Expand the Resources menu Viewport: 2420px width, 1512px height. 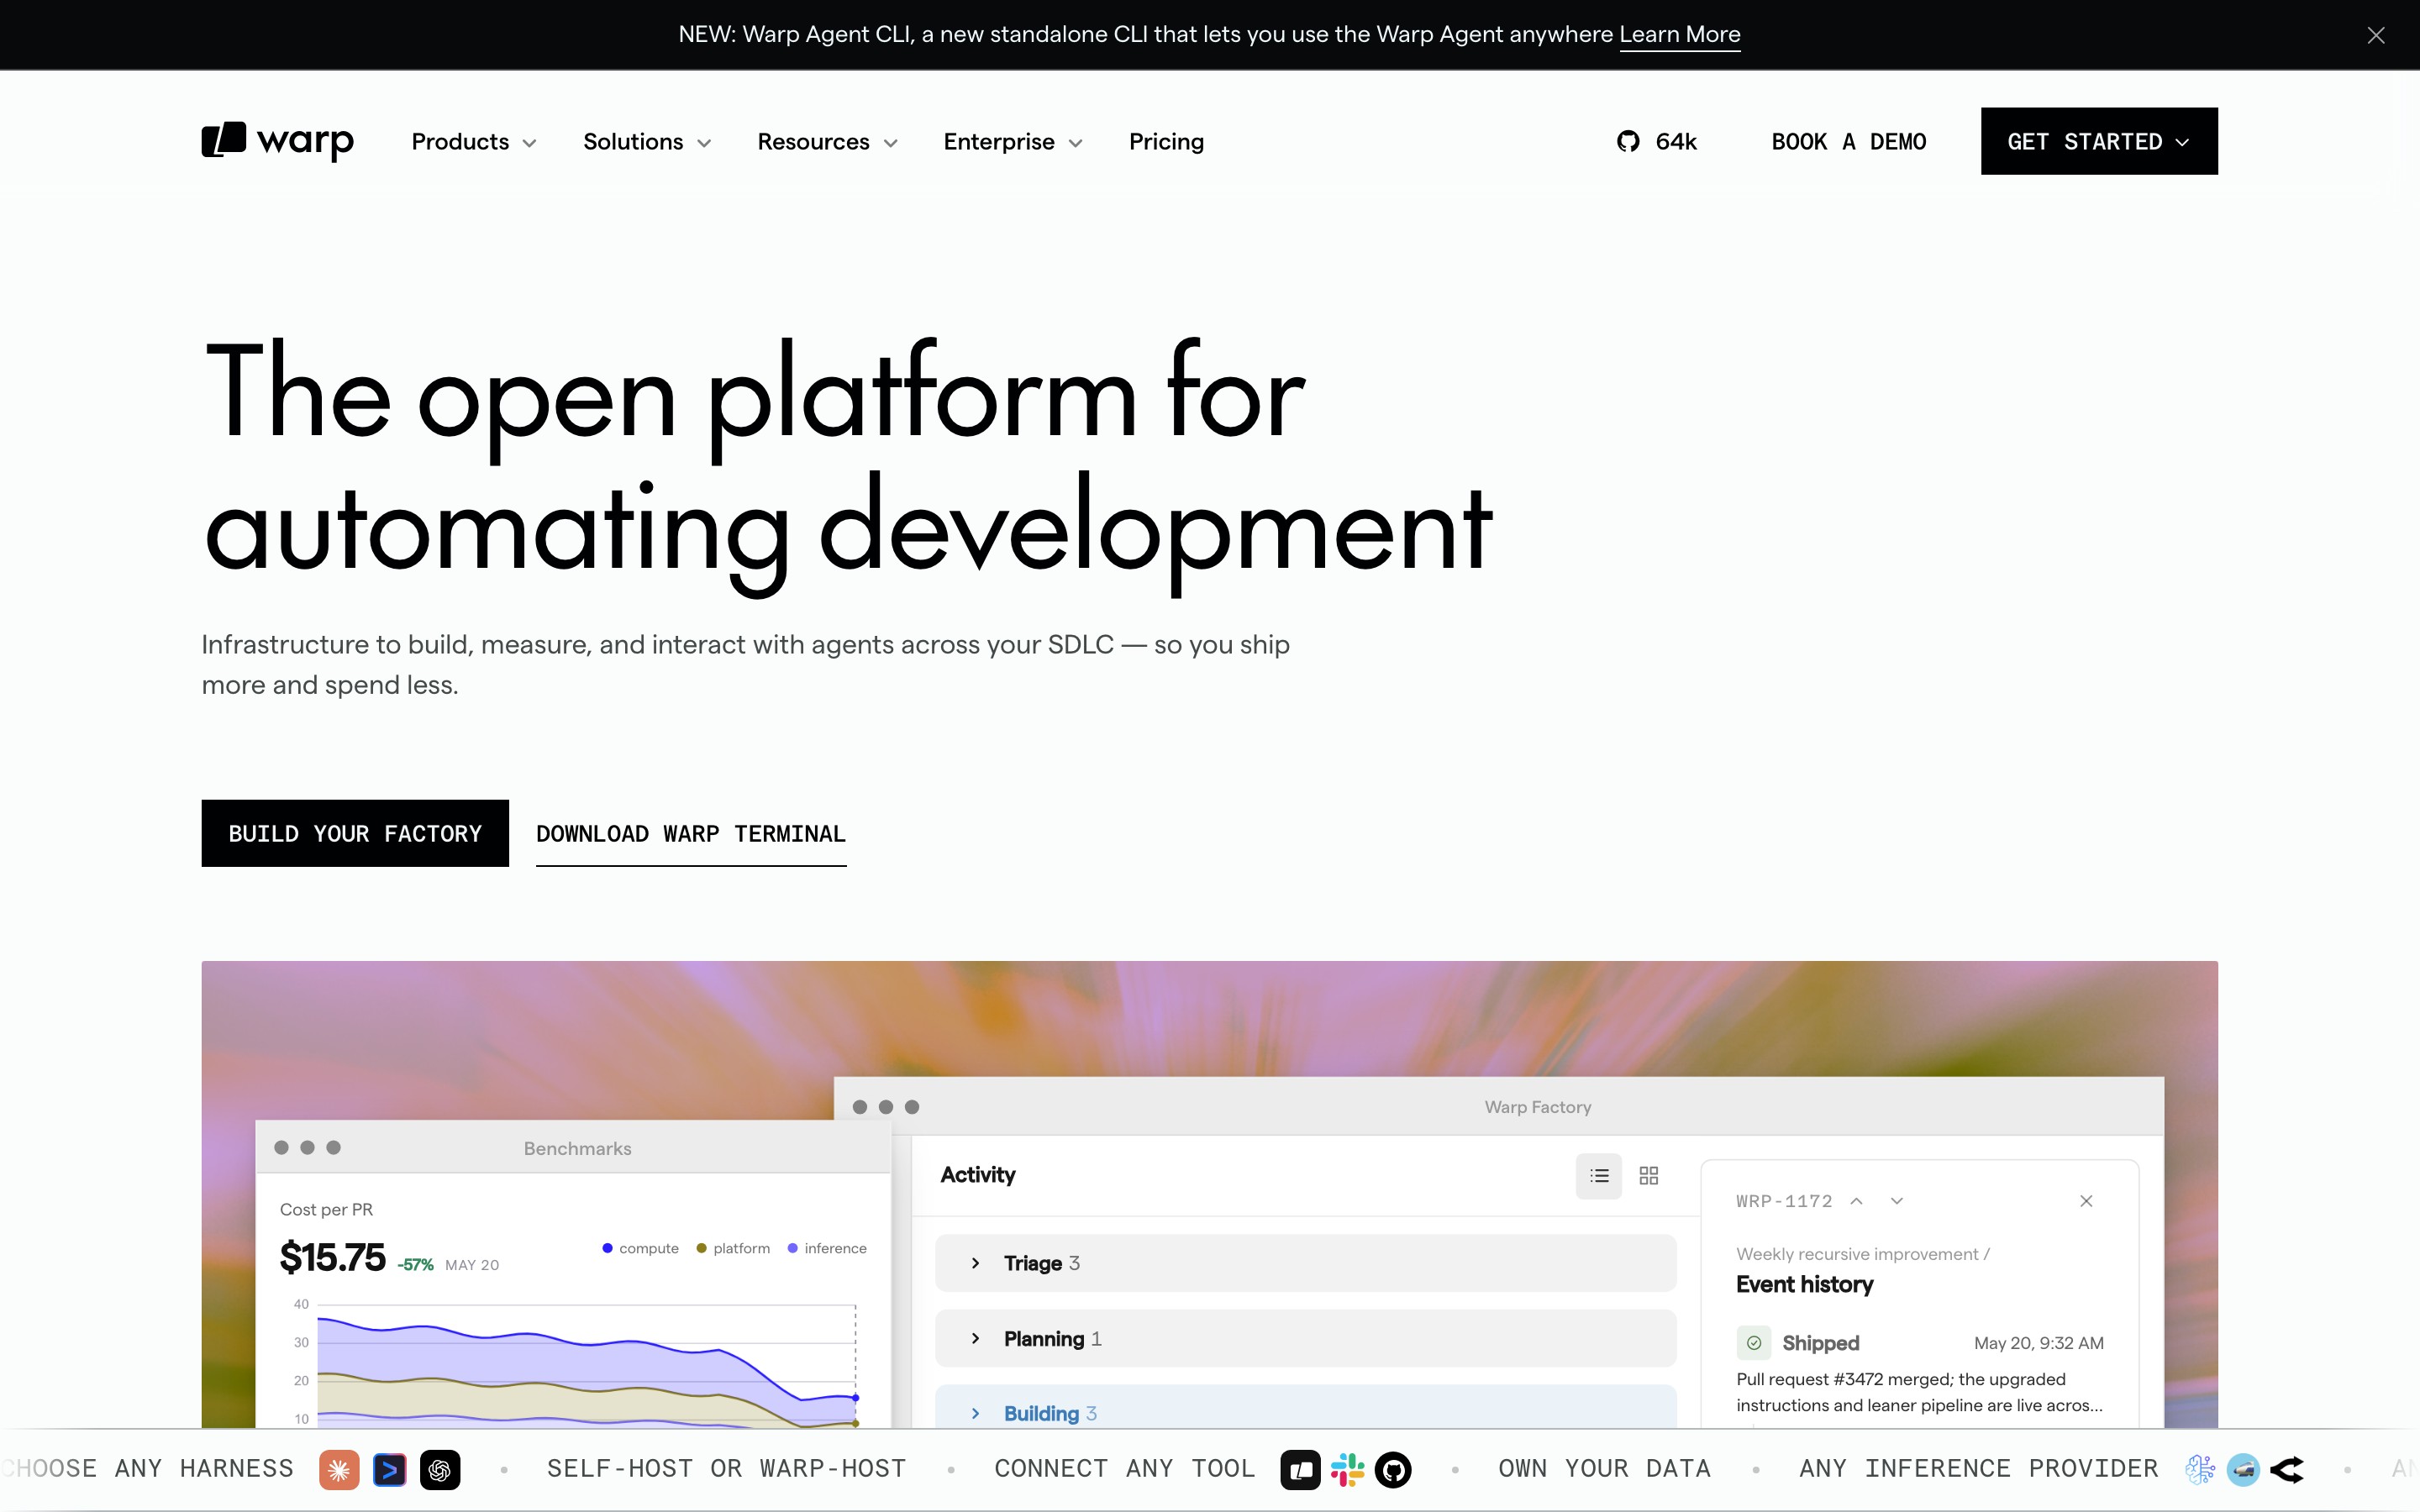point(827,142)
